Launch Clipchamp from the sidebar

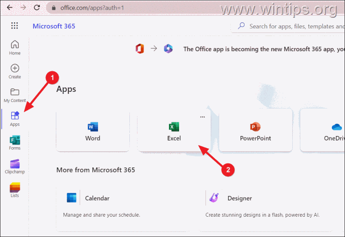15,166
